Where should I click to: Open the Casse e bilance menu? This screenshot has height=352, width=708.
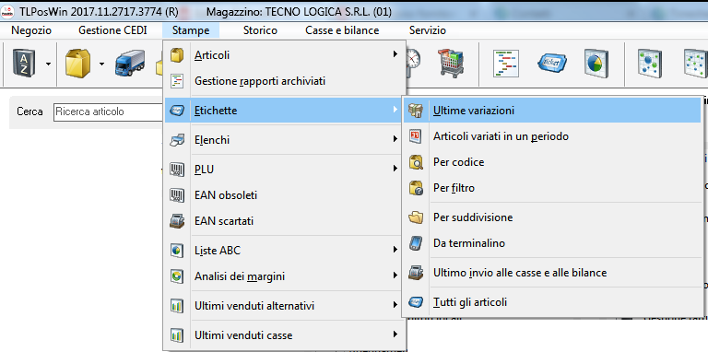tap(342, 30)
